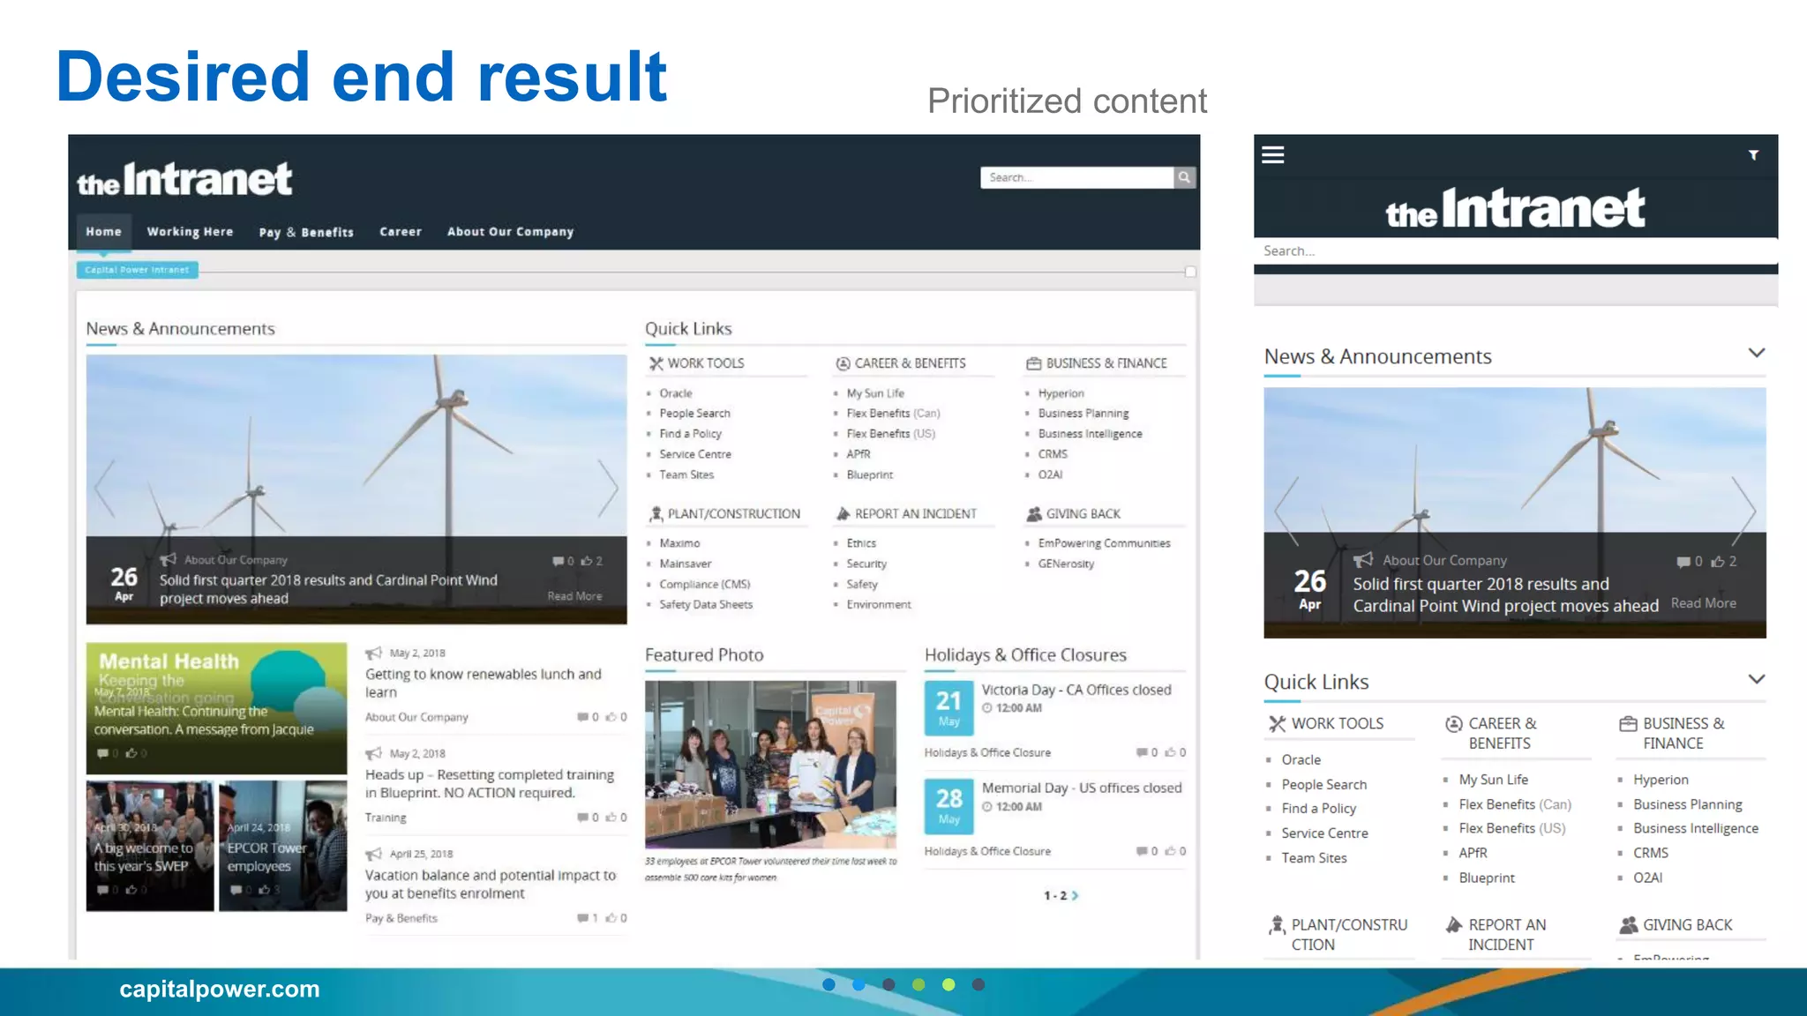Click the Work Tools wrench icon in desktop Quick Links
This screenshot has height=1016, width=1807.
click(x=656, y=363)
